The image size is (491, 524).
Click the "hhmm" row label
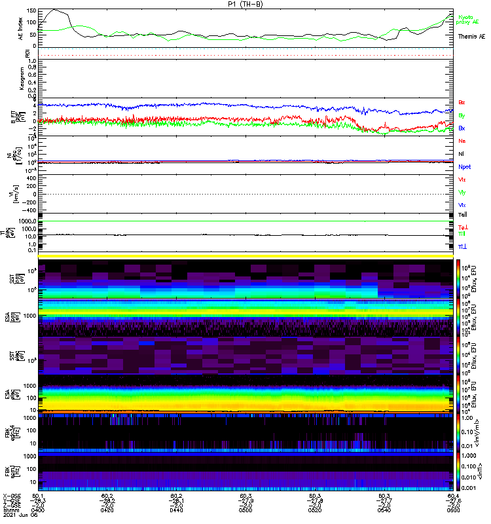[10, 510]
